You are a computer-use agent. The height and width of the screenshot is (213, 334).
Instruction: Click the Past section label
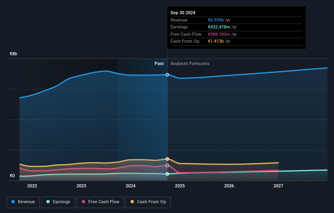pos(159,63)
